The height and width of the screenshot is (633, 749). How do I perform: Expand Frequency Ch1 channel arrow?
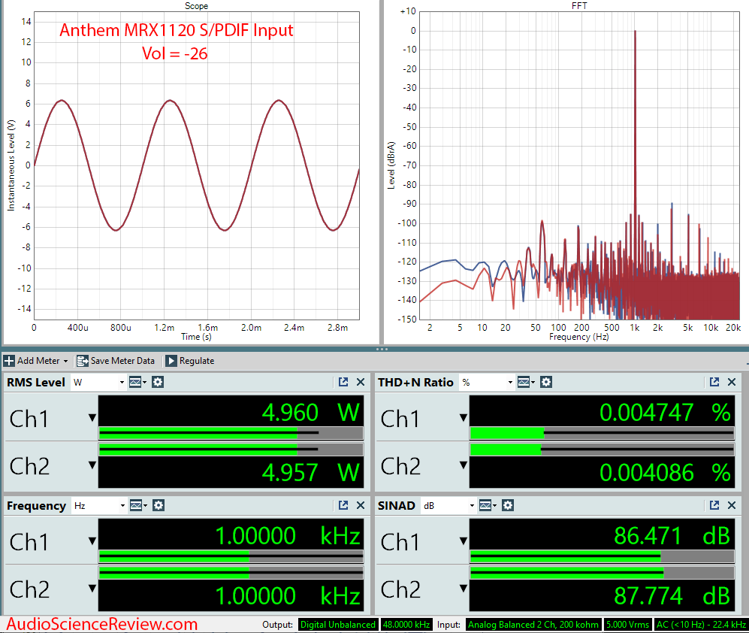click(x=92, y=541)
